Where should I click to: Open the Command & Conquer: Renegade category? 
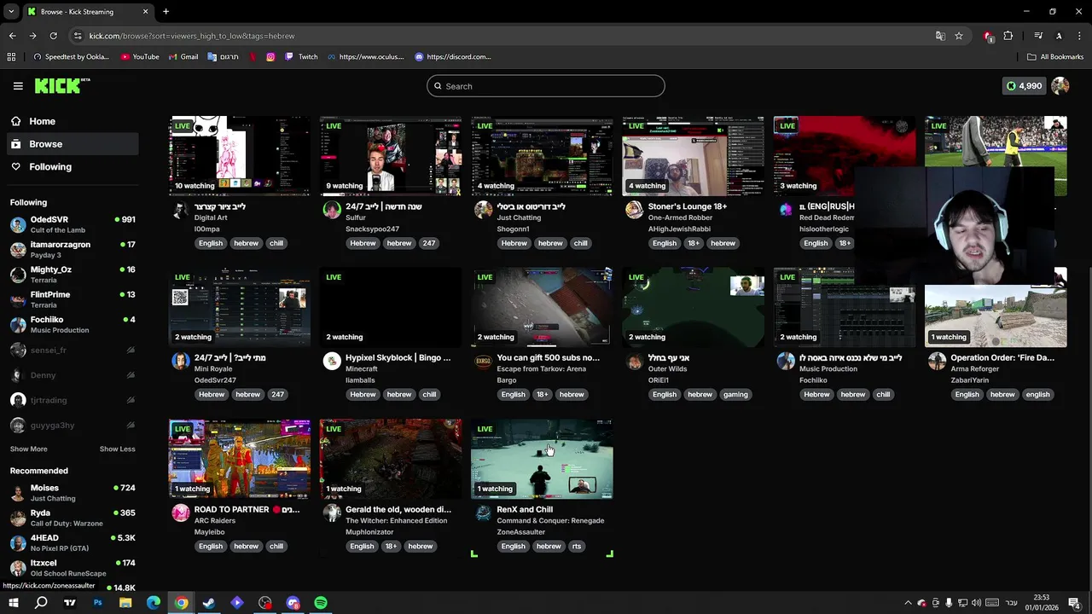coord(550,521)
